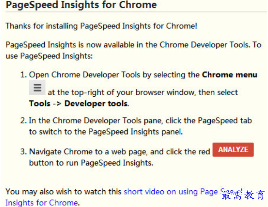The height and width of the screenshot is (207, 268).
Task: Click the bold 'Chrome menu' text
Action: (230, 75)
